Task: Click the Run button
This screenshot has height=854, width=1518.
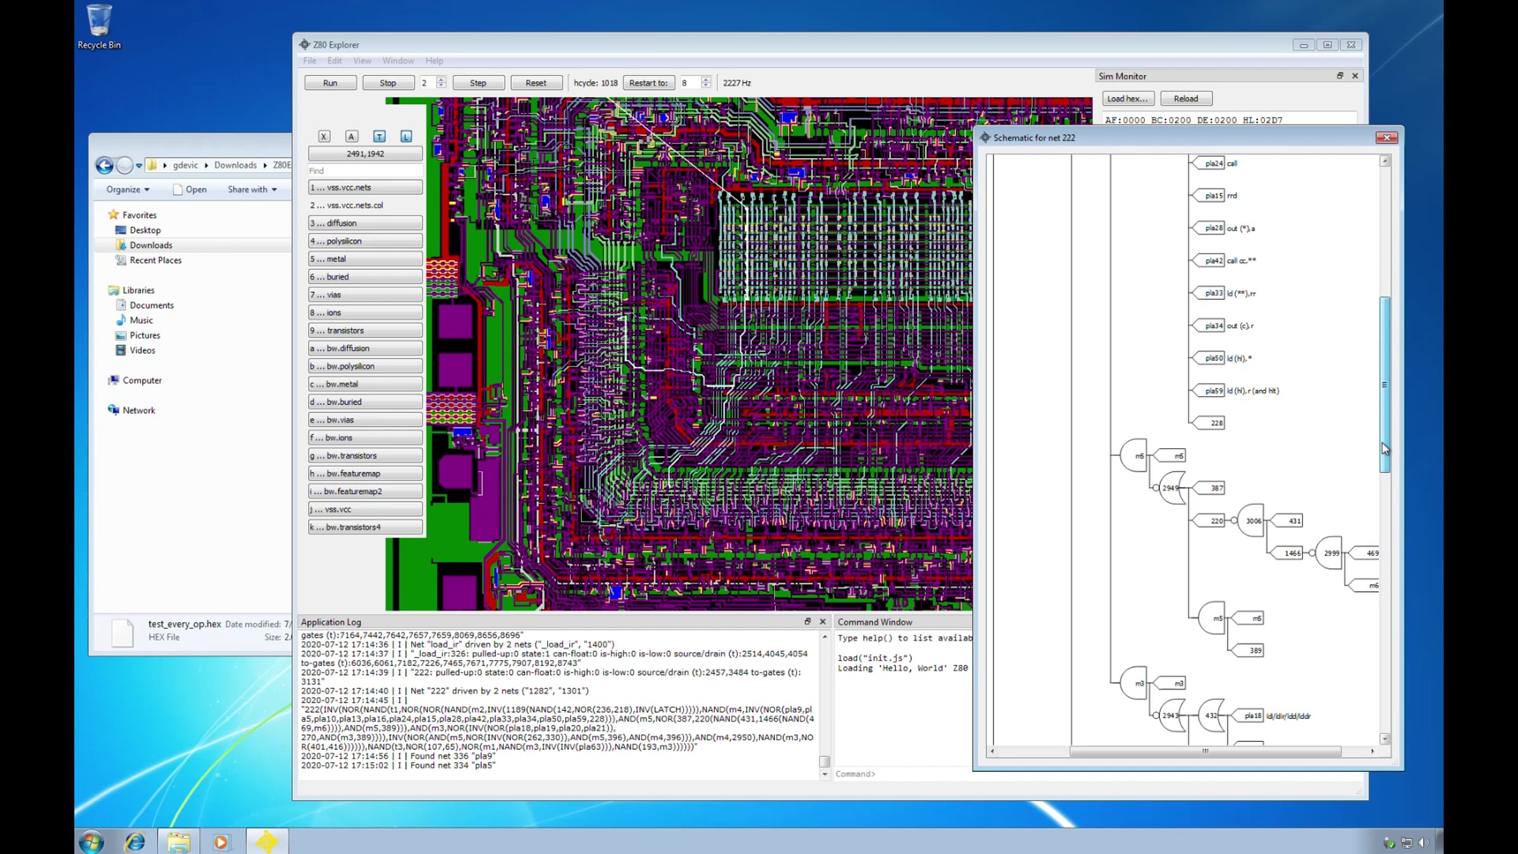Action: [330, 83]
